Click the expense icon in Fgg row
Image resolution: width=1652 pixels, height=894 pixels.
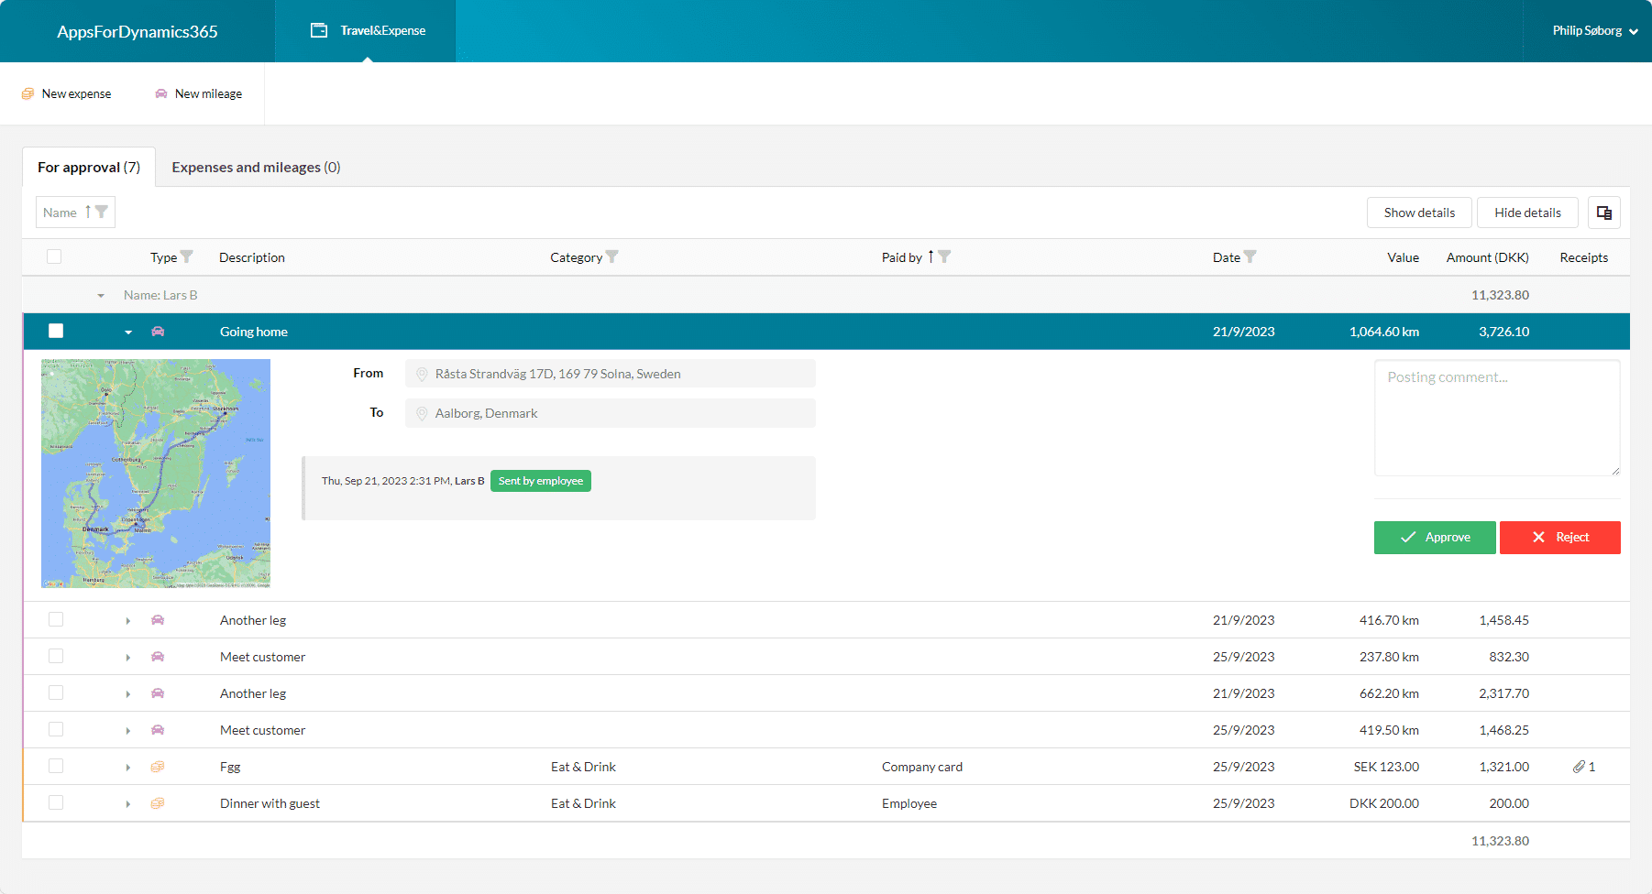158,767
